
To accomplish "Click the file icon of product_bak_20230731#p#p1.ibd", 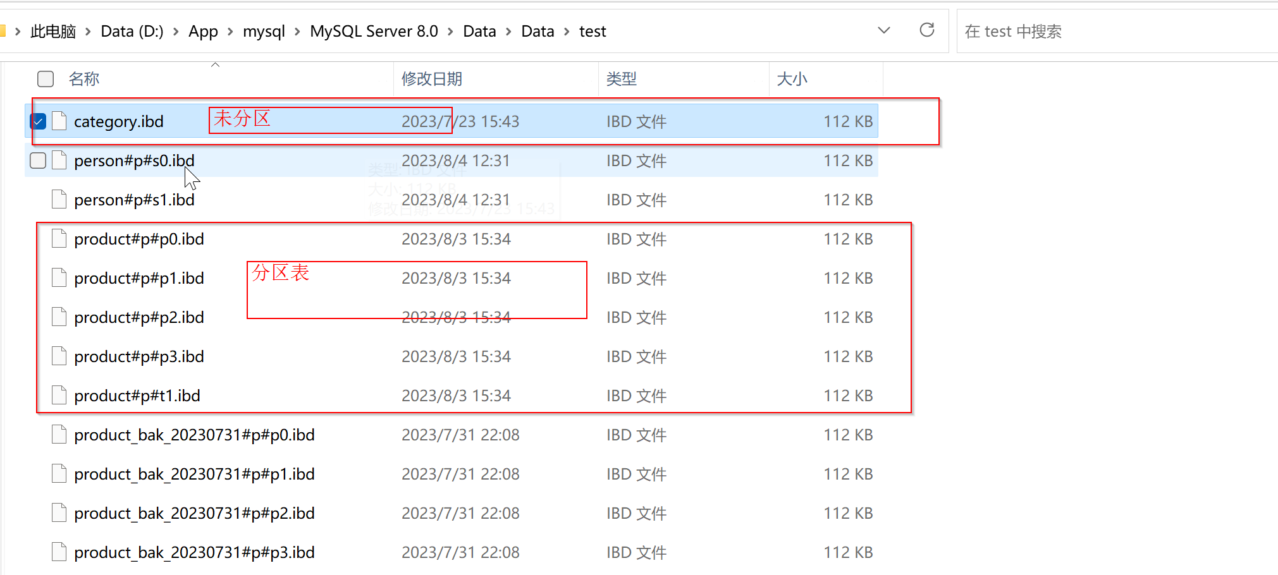I will [x=59, y=473].
